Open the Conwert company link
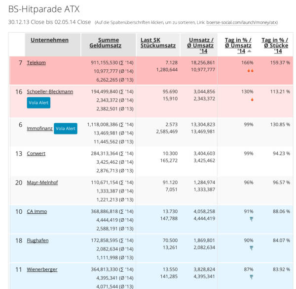Screen dimensions: 296x289 pos(36,153)
